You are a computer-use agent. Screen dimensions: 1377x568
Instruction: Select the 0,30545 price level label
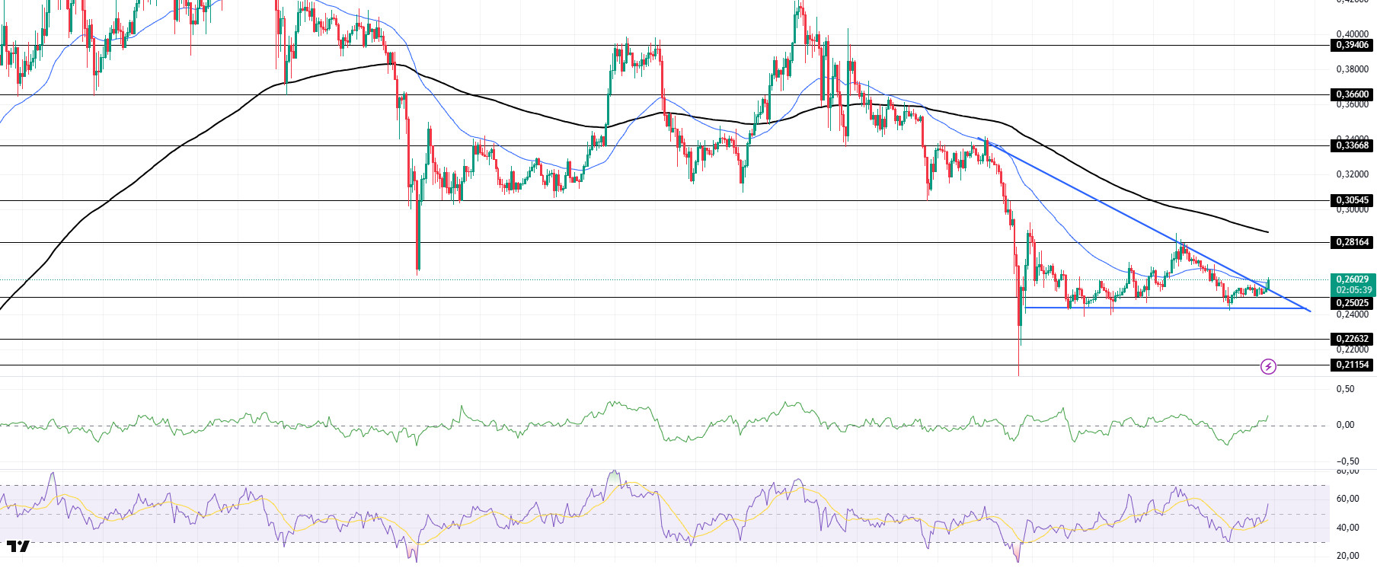(x=1352, y=200)
